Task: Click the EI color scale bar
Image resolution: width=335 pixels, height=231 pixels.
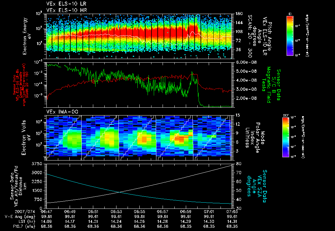Action: click(x=290, y=35)
